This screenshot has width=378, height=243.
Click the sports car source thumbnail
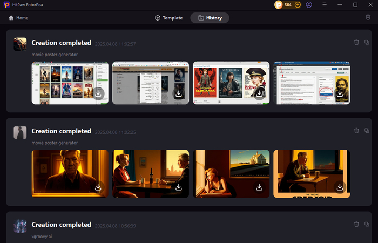click(x=20, y=44)
